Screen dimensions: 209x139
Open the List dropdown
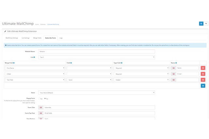97,57
